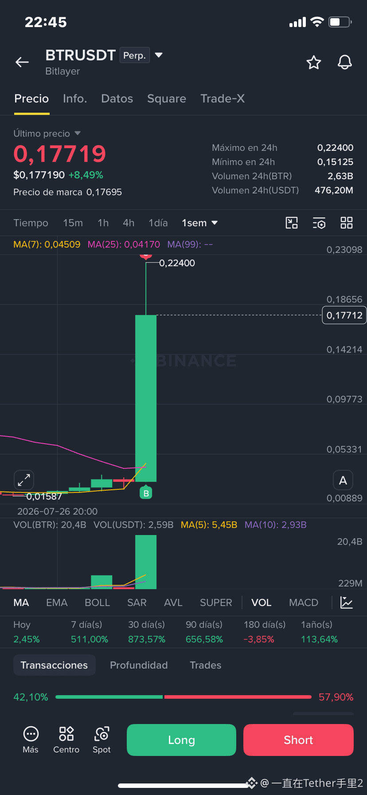367x795 pixels.
Task: Open the chart picture-in-picture layout icon
Action: pyautogui.click(x=292, y=223)
